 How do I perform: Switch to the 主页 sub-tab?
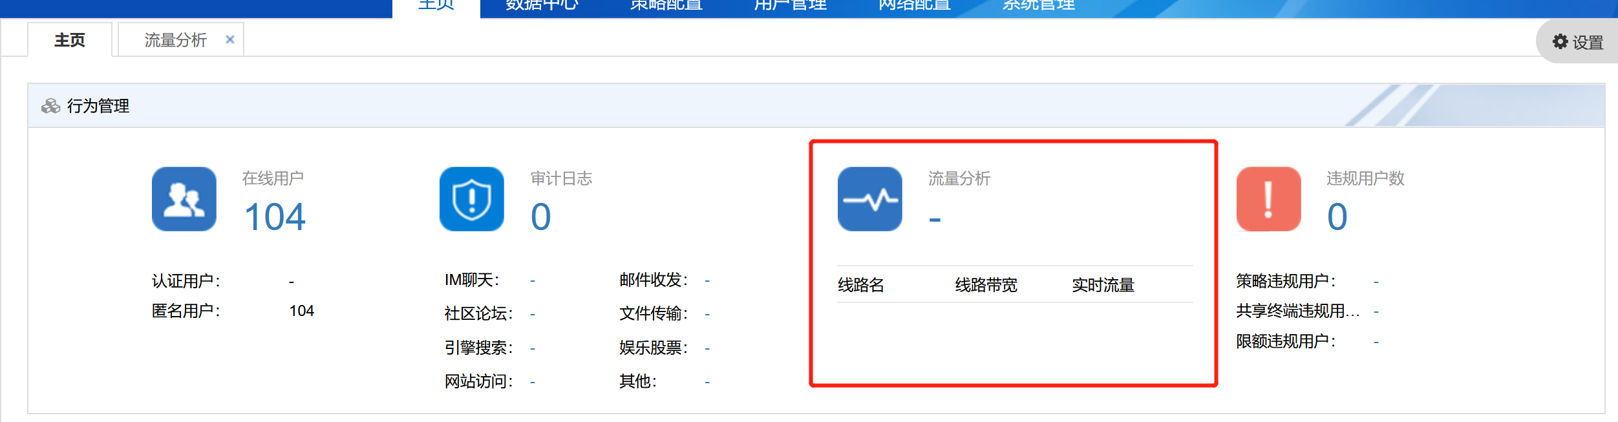point(70,40)
